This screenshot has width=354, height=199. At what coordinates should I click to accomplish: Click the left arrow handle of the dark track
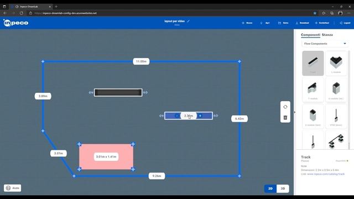pyautogui.click(x=91, y=92)
